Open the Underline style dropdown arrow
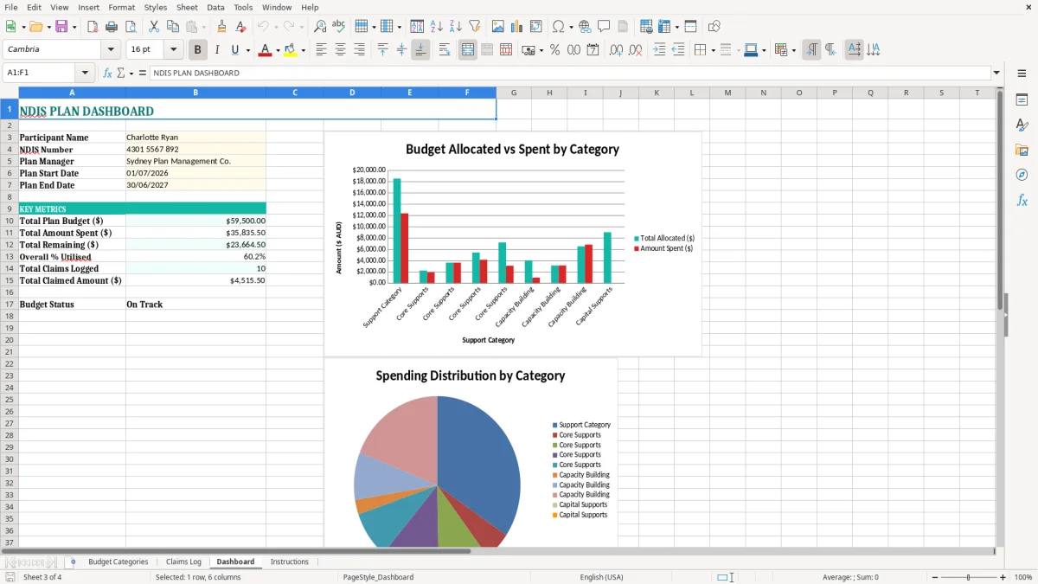This screenshot has height=584, width=1038. pyautogui.click(x=247, y=50)
